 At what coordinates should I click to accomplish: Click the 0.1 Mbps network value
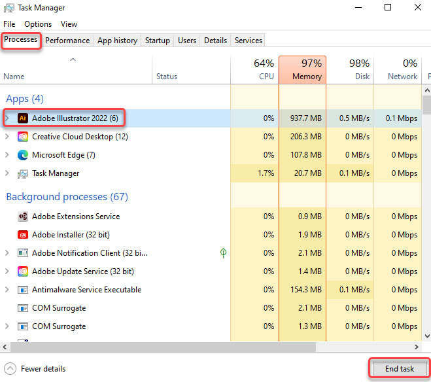tap(402, 118)
